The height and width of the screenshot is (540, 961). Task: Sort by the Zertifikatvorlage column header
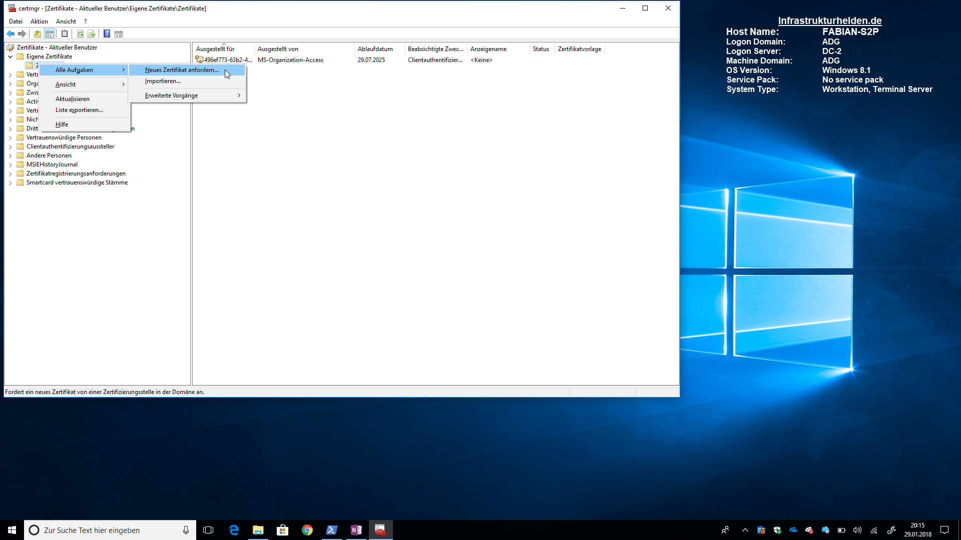pos(580,49)
